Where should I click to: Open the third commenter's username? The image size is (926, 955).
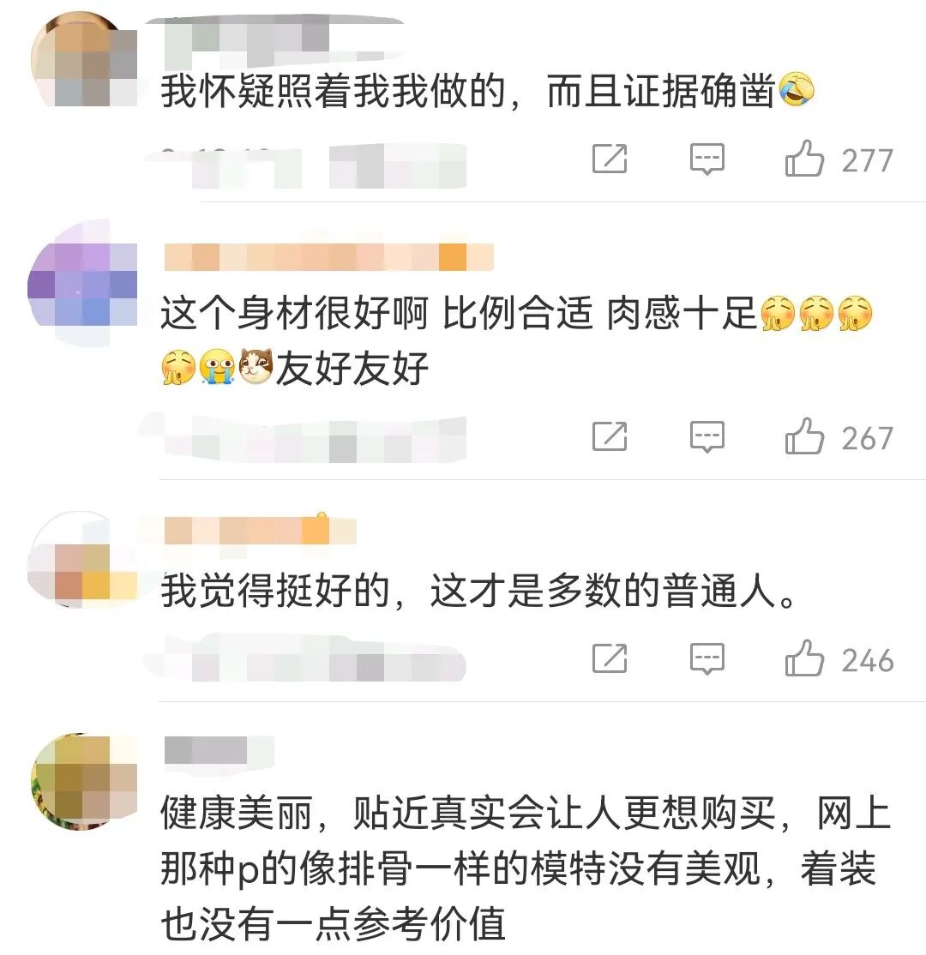260,530
